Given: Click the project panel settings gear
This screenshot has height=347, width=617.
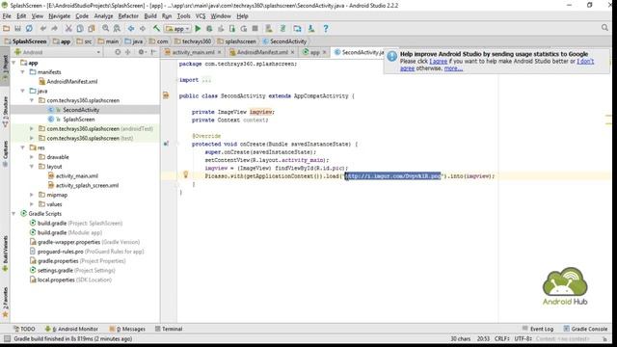Looking at the screenshot, I should pyautogui.click(x=142, y=52).
